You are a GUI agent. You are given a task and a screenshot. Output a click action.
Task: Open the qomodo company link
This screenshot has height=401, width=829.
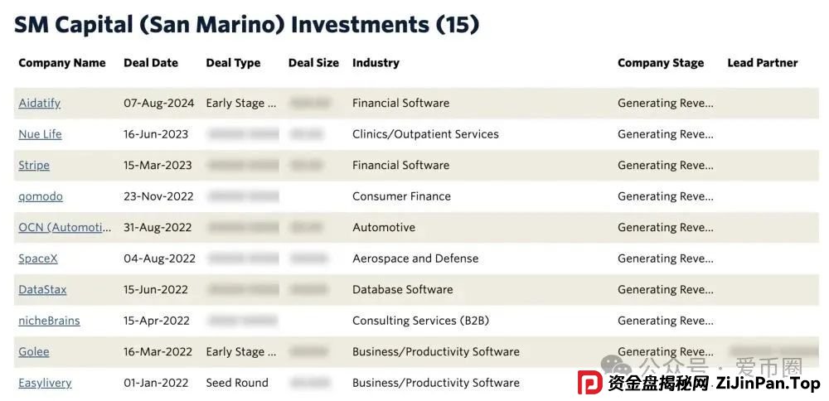tap(41, 196)
